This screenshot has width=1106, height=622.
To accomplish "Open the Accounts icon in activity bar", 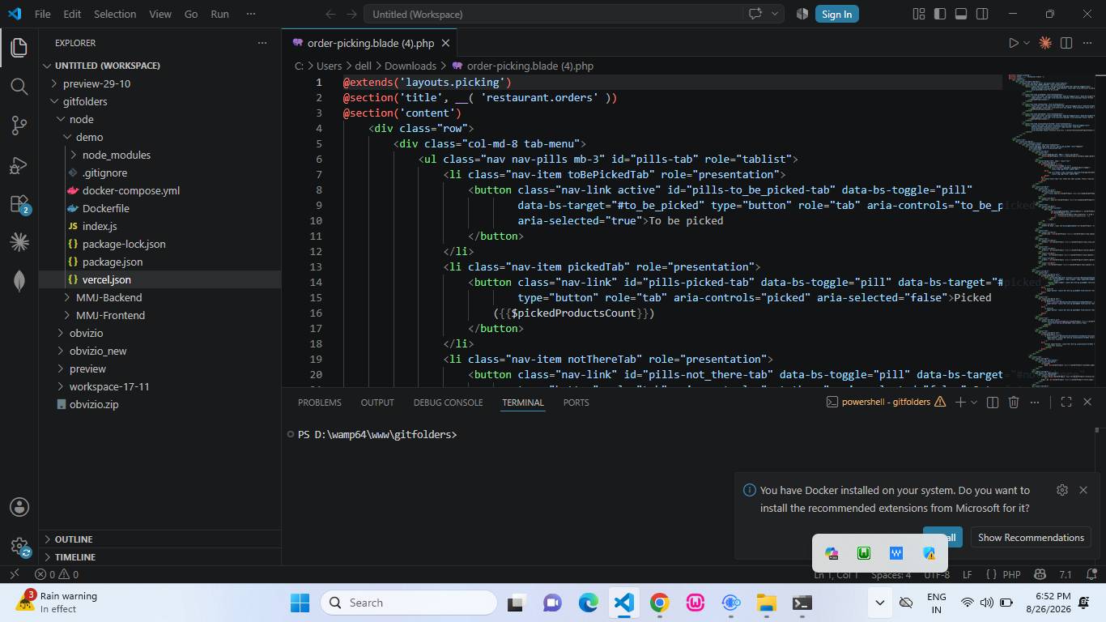I will click(19, 507).
